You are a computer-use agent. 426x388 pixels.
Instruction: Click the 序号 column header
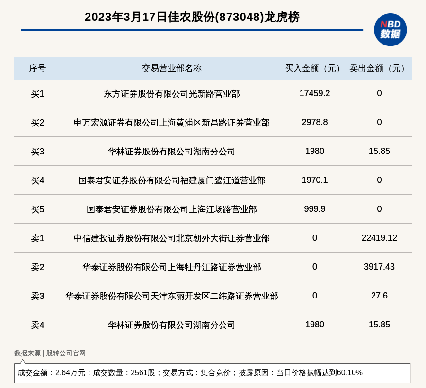pyautogui.click(x=37, y=68)
